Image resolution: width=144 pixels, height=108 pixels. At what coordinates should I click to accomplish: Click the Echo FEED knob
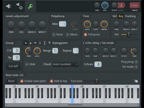coord(87,51)
